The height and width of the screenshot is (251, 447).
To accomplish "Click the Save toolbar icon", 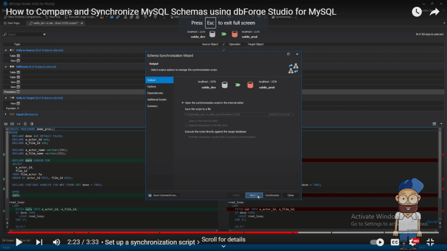I will [x=112, y=17].
